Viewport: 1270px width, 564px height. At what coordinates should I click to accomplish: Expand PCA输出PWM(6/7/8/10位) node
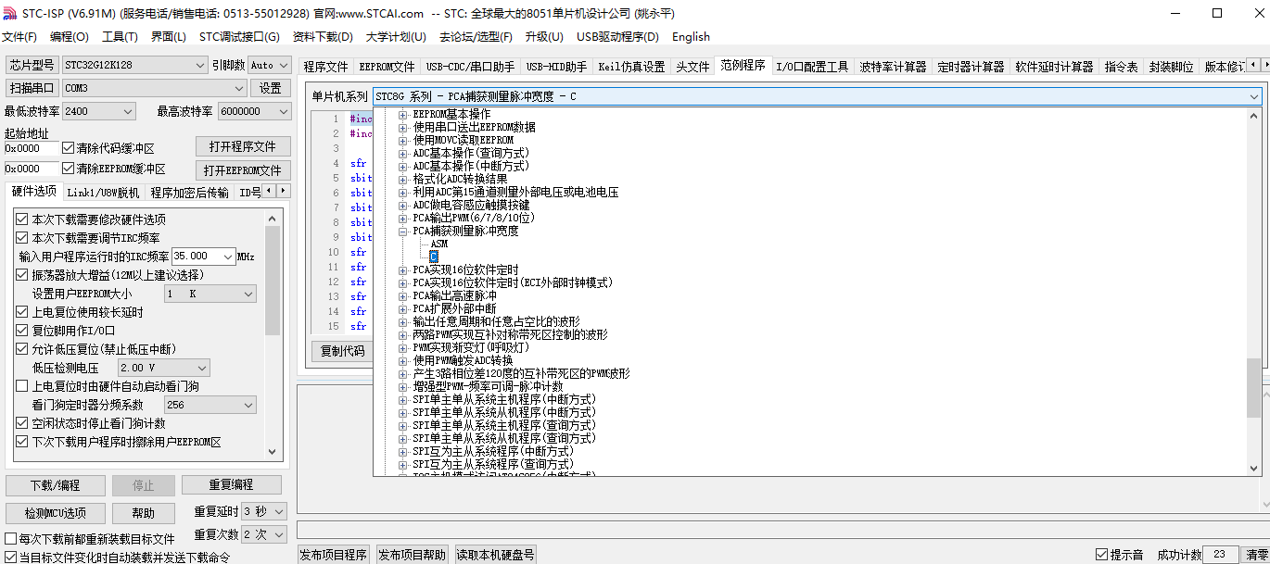coord(403,218)
